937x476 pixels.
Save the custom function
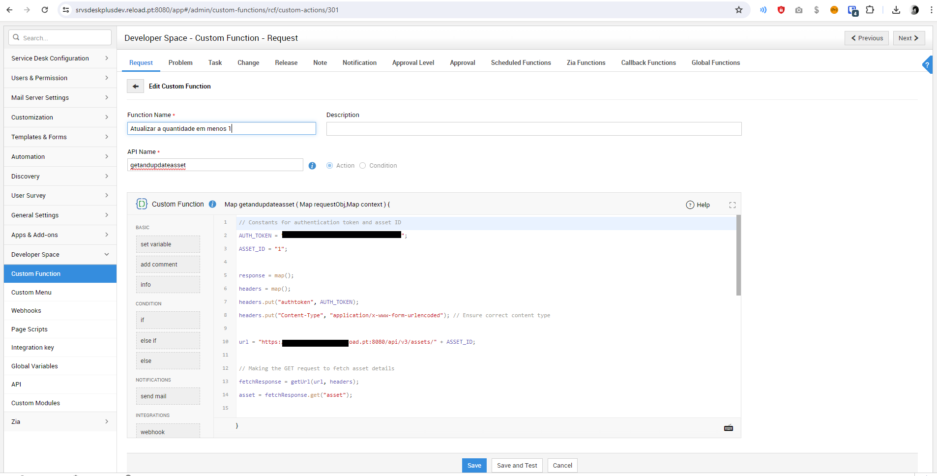(474, 465)
